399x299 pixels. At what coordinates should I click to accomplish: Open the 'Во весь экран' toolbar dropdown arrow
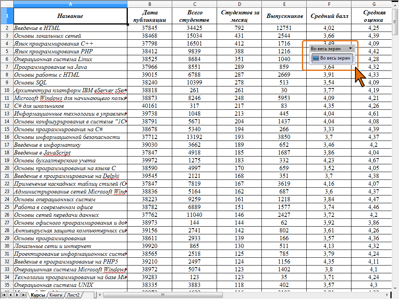350,48
